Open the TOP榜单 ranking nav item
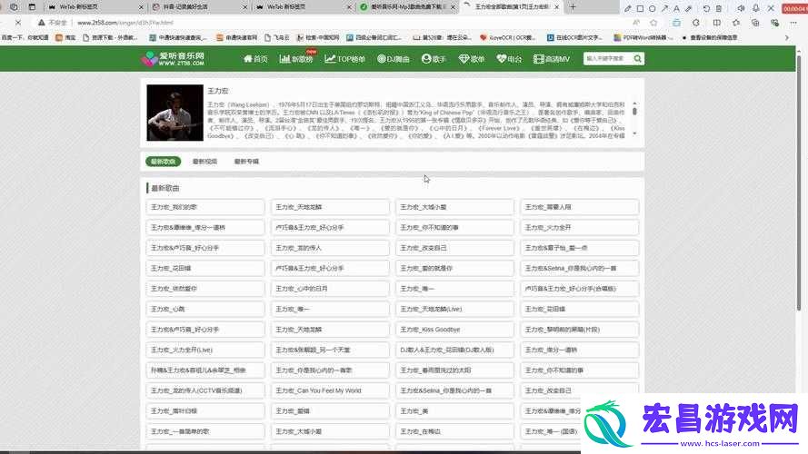The width and height of the screenshot is (808, 454). click(x=344, y=59)
